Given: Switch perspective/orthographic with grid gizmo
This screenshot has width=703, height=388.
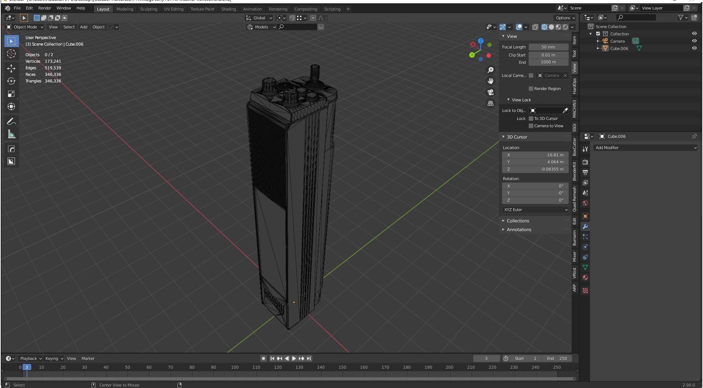Looking at the screenshot, I should pos(491,104).
